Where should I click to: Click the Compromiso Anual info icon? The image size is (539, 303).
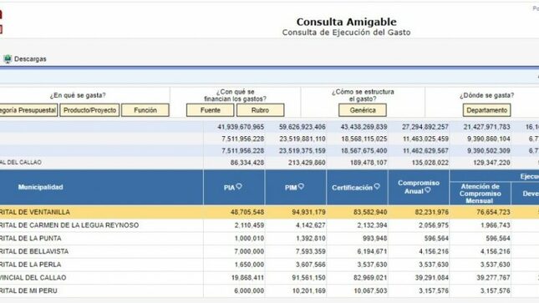click(427, 190)
